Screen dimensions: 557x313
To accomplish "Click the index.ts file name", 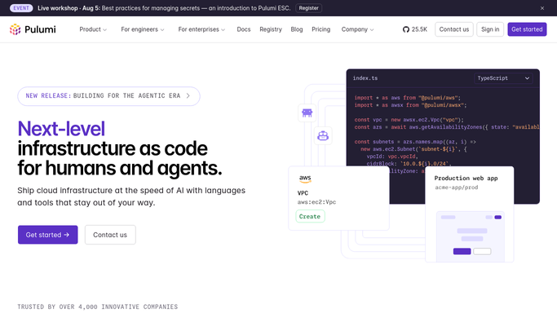I will pyautogui.click(x=365, y=78).
